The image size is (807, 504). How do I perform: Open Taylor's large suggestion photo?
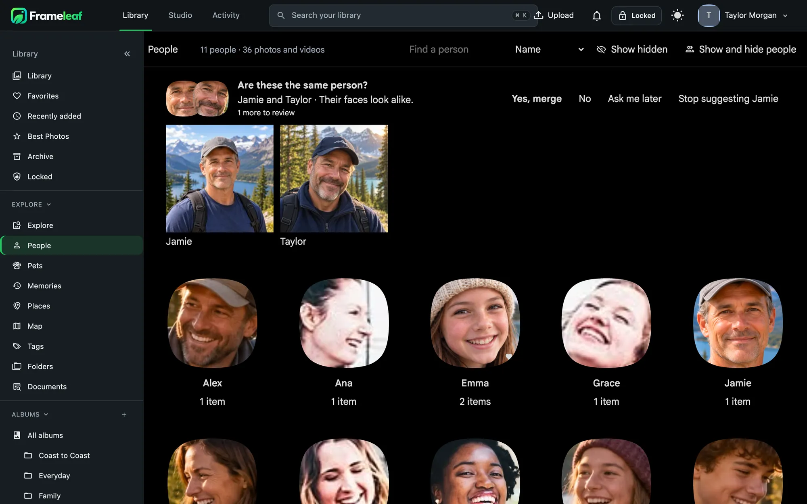(334, 179)
